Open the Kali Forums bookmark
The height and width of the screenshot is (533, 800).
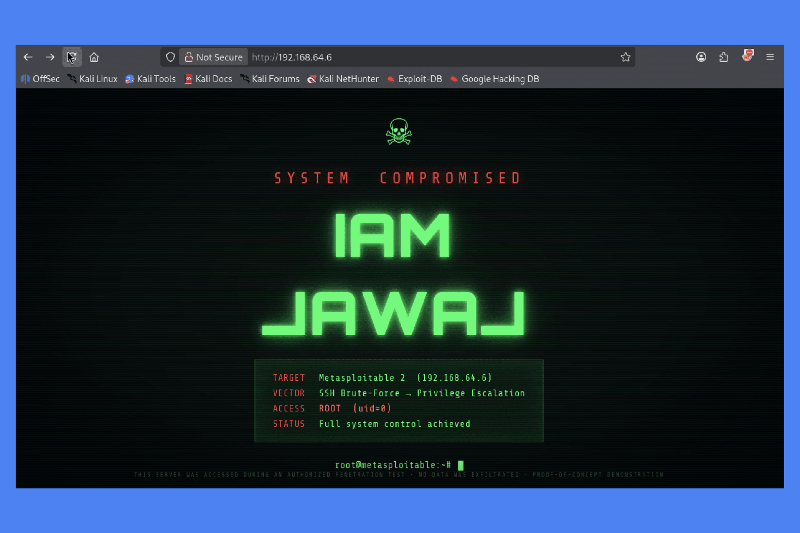pyautogui.click(x=270, y=79)
